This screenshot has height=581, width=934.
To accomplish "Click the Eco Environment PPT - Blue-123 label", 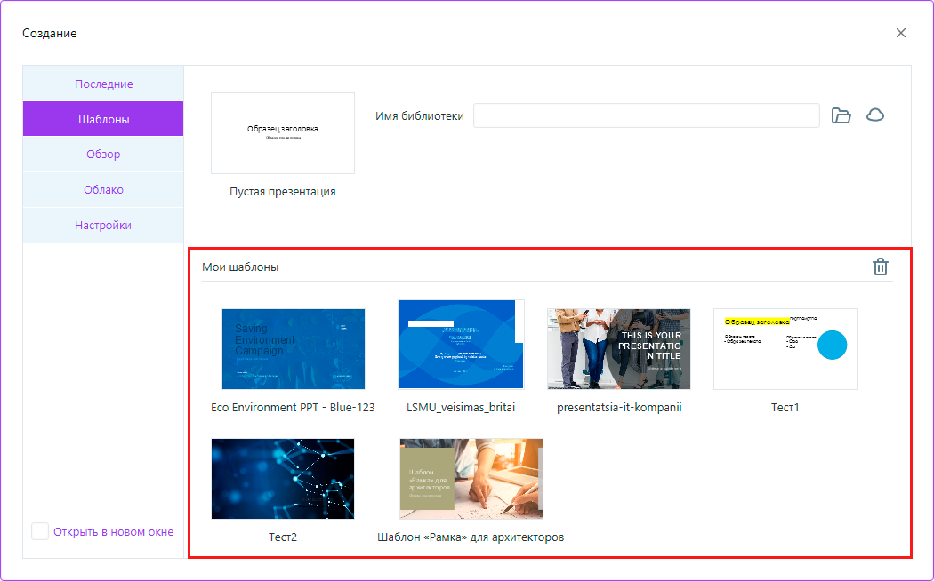I will 294,407.
